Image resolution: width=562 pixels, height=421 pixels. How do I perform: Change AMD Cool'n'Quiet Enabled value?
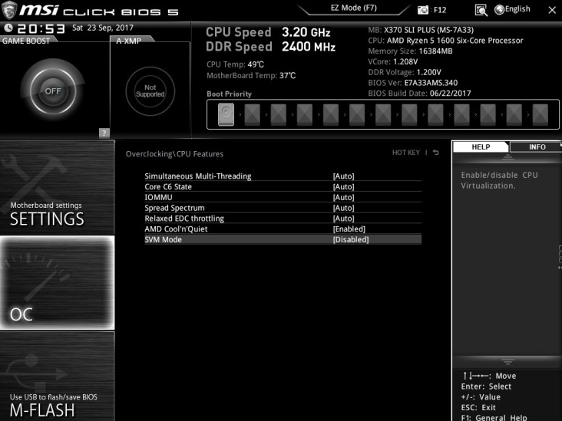(349, 229)
